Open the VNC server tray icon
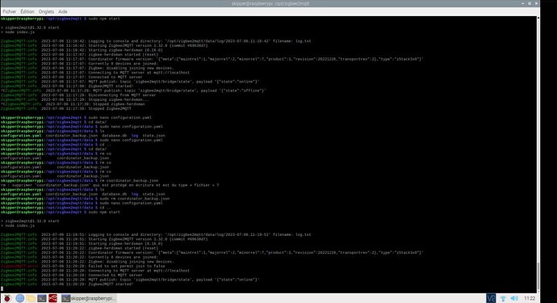This screenshot has width=557, height=303. [491, 298]
